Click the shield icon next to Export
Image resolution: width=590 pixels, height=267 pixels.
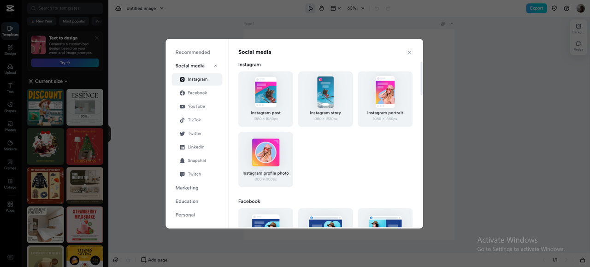tap(555, 8)
